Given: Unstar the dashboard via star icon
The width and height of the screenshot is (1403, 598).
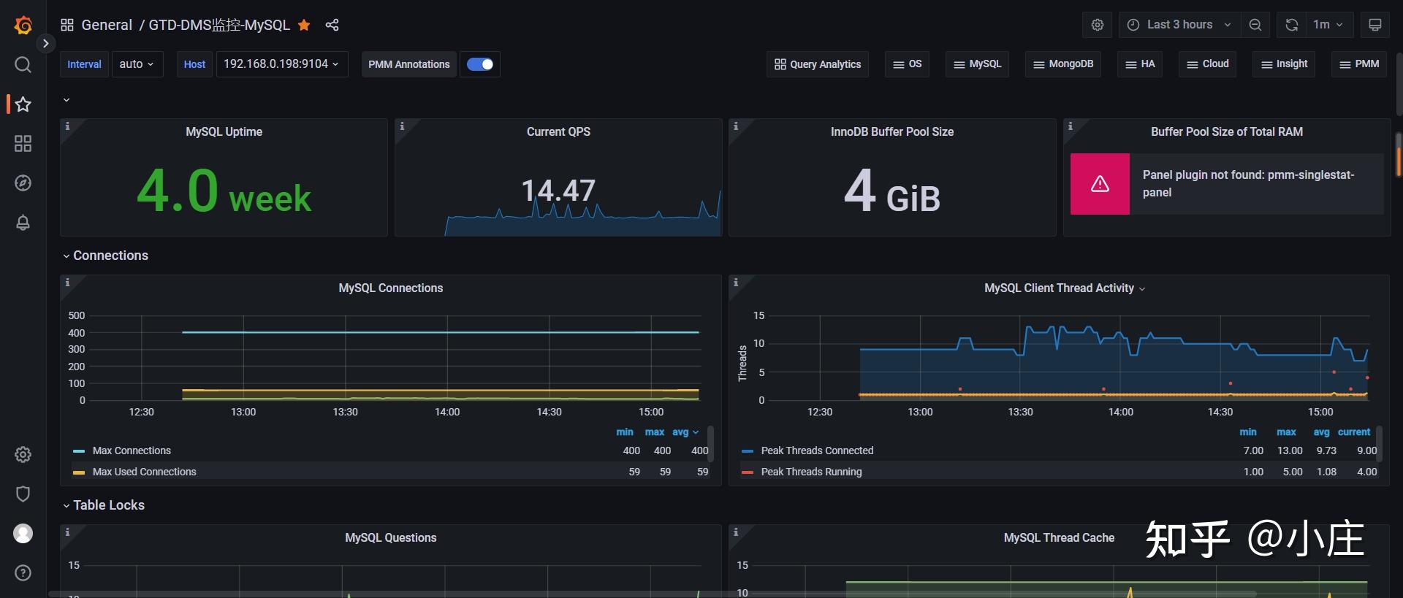Looking at the screenshot, I should coord(304,26).
